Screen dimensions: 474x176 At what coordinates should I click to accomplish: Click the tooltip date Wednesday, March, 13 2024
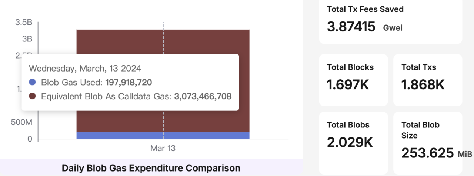(x=85, y=69)
